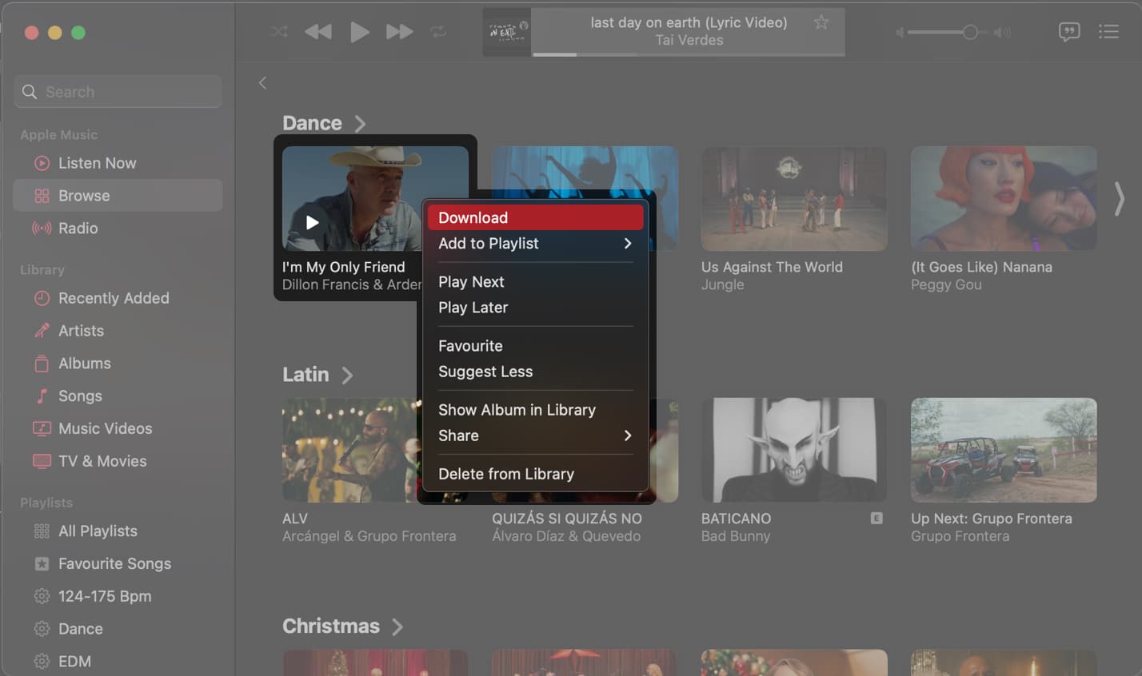
Task: Choose Favourite in context menu
Action: point(535,346)
